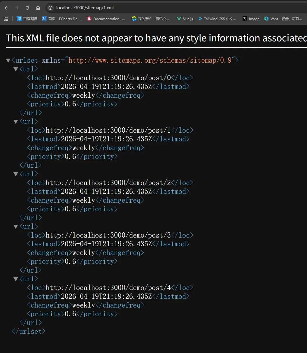Collapse the url node for demo/post/2
Image resolution: width=307 pixels, height=353 pixels.
point(16,174)
